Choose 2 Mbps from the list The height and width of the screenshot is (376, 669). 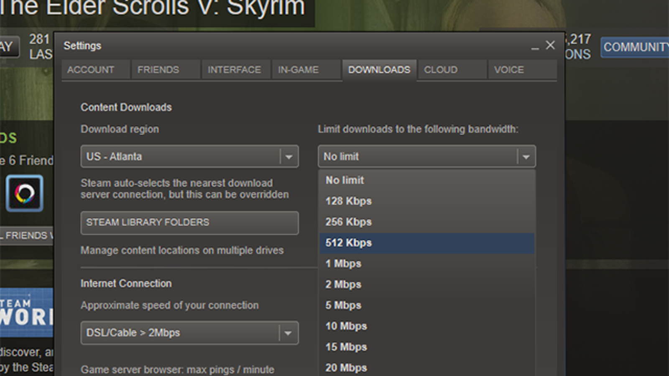(427, 285)
